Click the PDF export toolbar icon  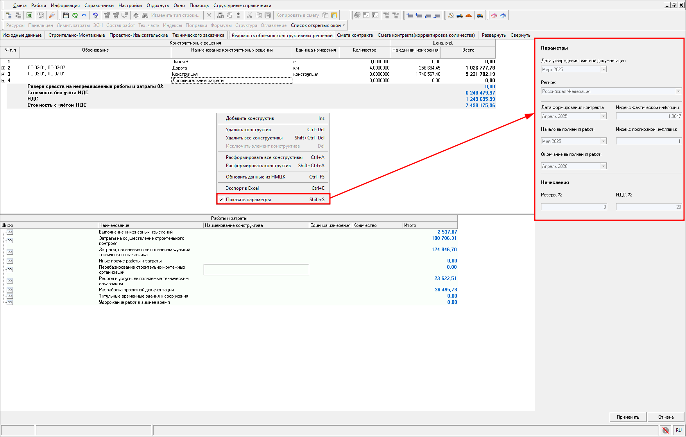[x=40, y=15]
